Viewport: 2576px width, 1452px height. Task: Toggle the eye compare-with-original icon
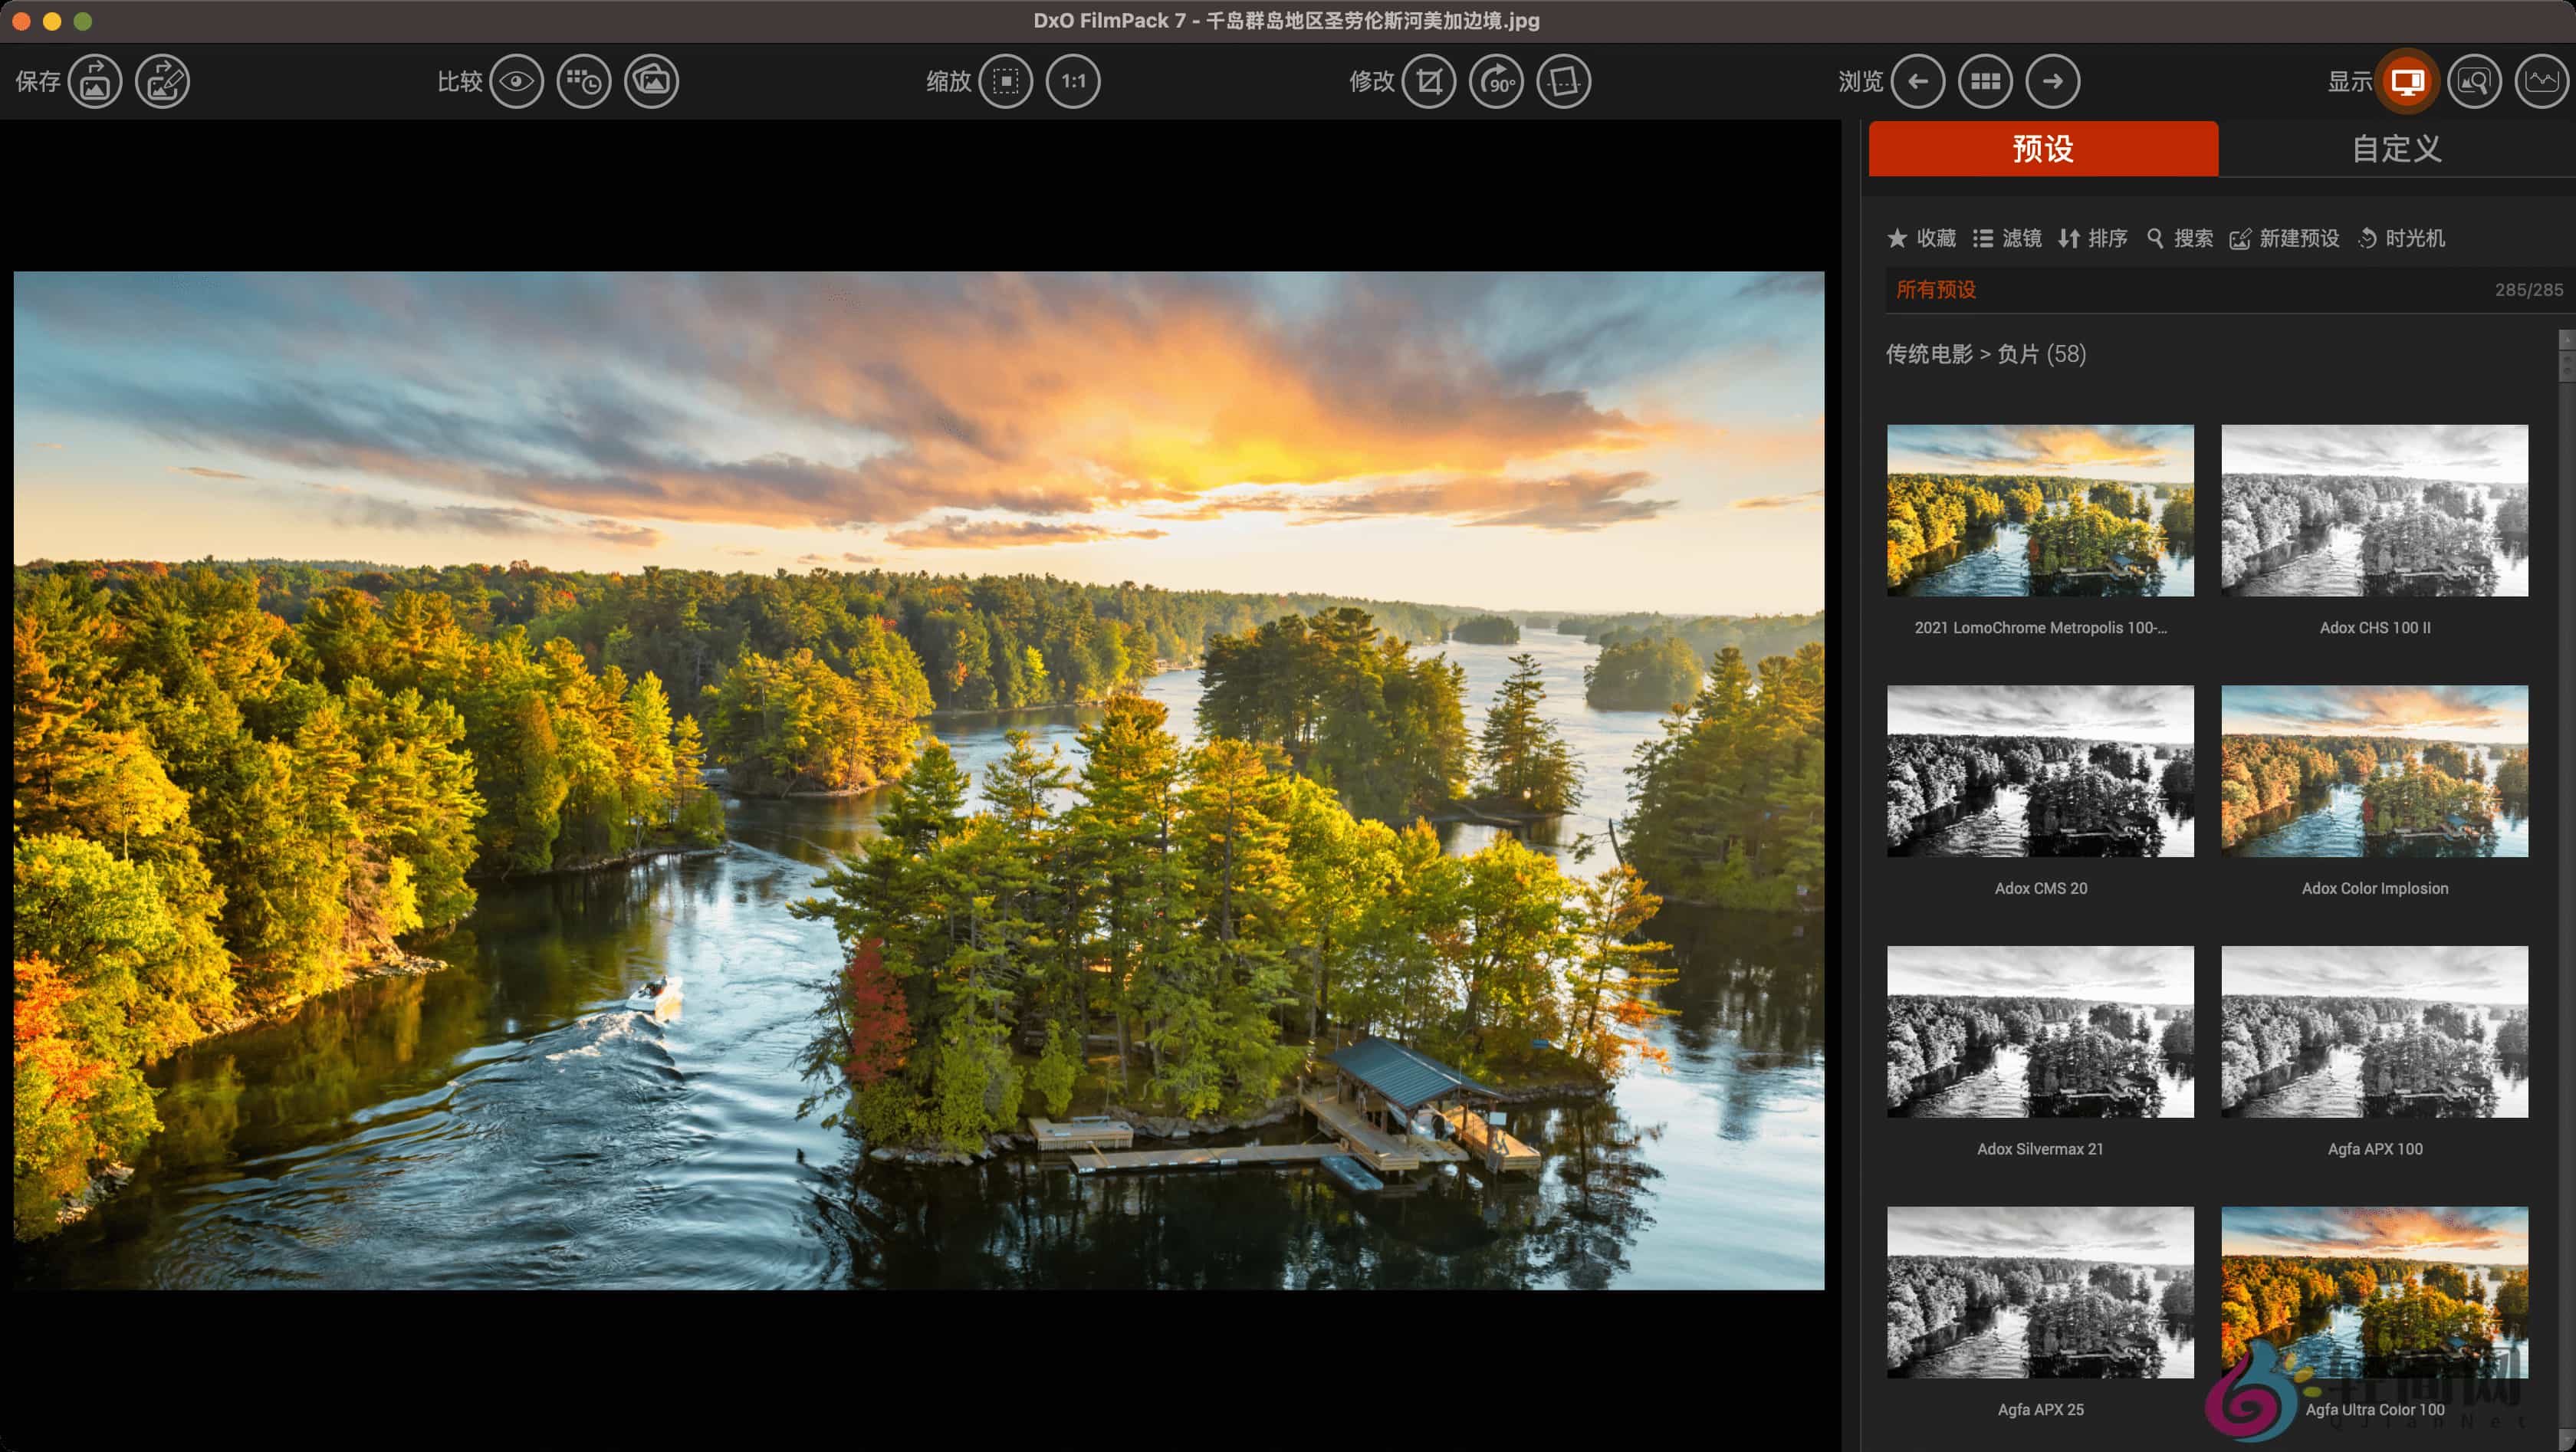[x=516, y=81]
